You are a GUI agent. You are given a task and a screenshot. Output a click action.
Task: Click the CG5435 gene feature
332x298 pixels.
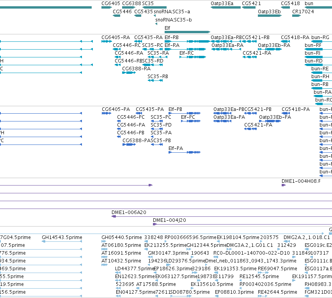tap(138, 16)
